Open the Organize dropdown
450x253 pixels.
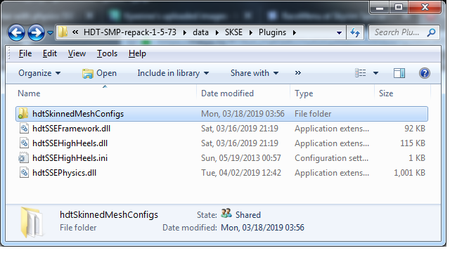39,73
